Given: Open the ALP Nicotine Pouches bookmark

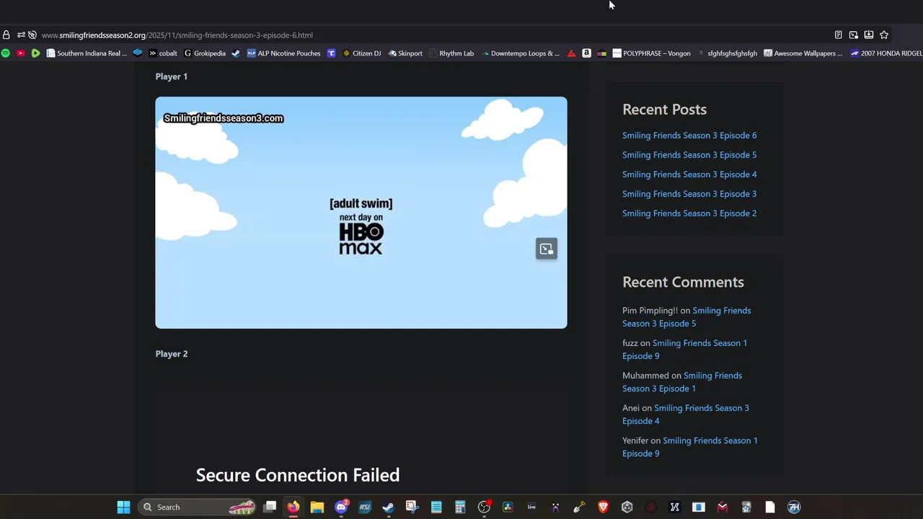Looking at the screenshot, I should [x=283, y=53].
